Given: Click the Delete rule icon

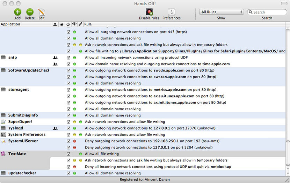Looking at the screenshot, I should click(x=30, y=12).
